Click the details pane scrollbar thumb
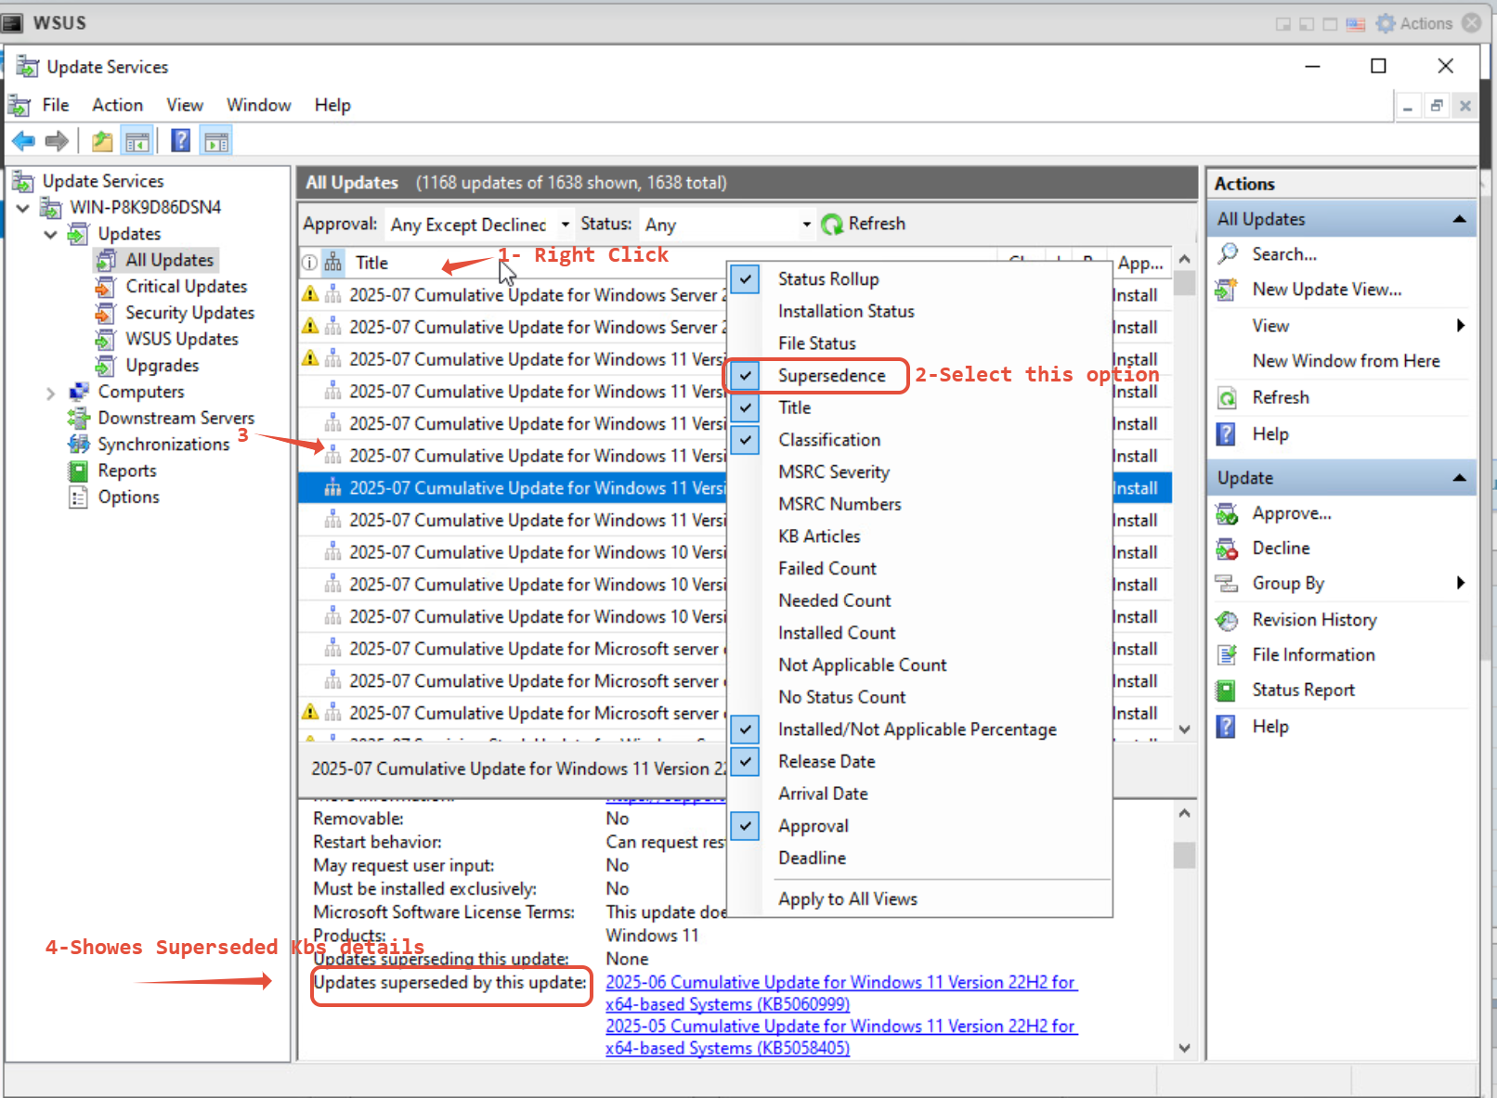Screen dimensions: 1497x1098 1184,855
